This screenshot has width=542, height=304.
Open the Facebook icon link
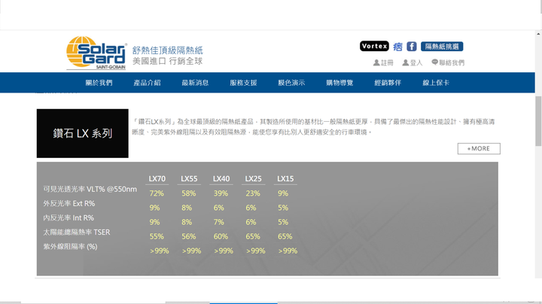tap(411, 47)
